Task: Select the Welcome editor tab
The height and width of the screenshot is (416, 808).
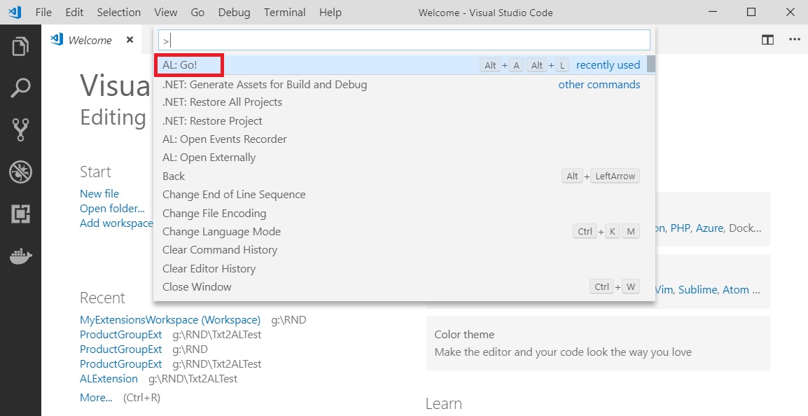Action: [x=89, y=40]
